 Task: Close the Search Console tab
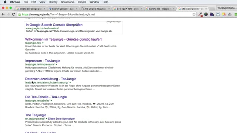77,9
